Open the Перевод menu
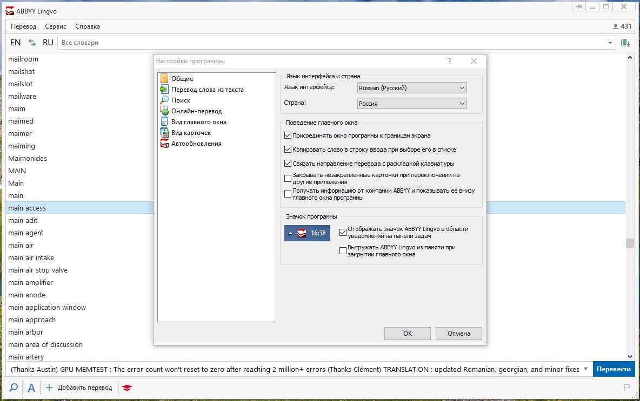This screenshot has height=401, width=640. 24,26
